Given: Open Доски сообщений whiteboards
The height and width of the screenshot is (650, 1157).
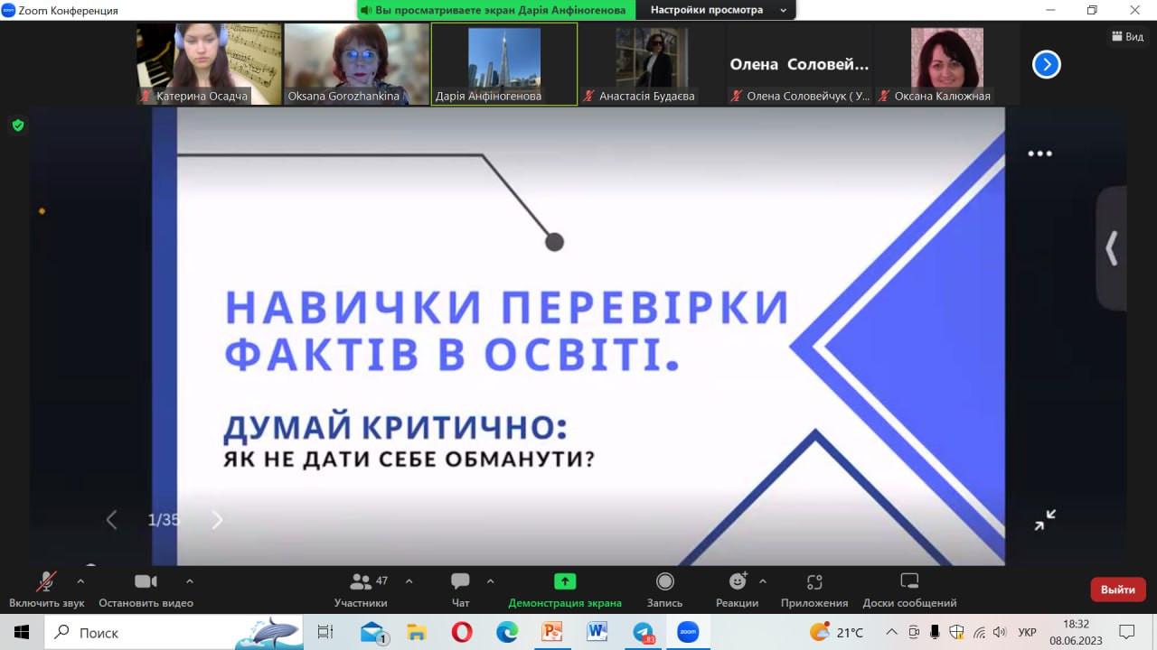Looking at the screenshot, I should pyautogui.click(x=909, y=590).
